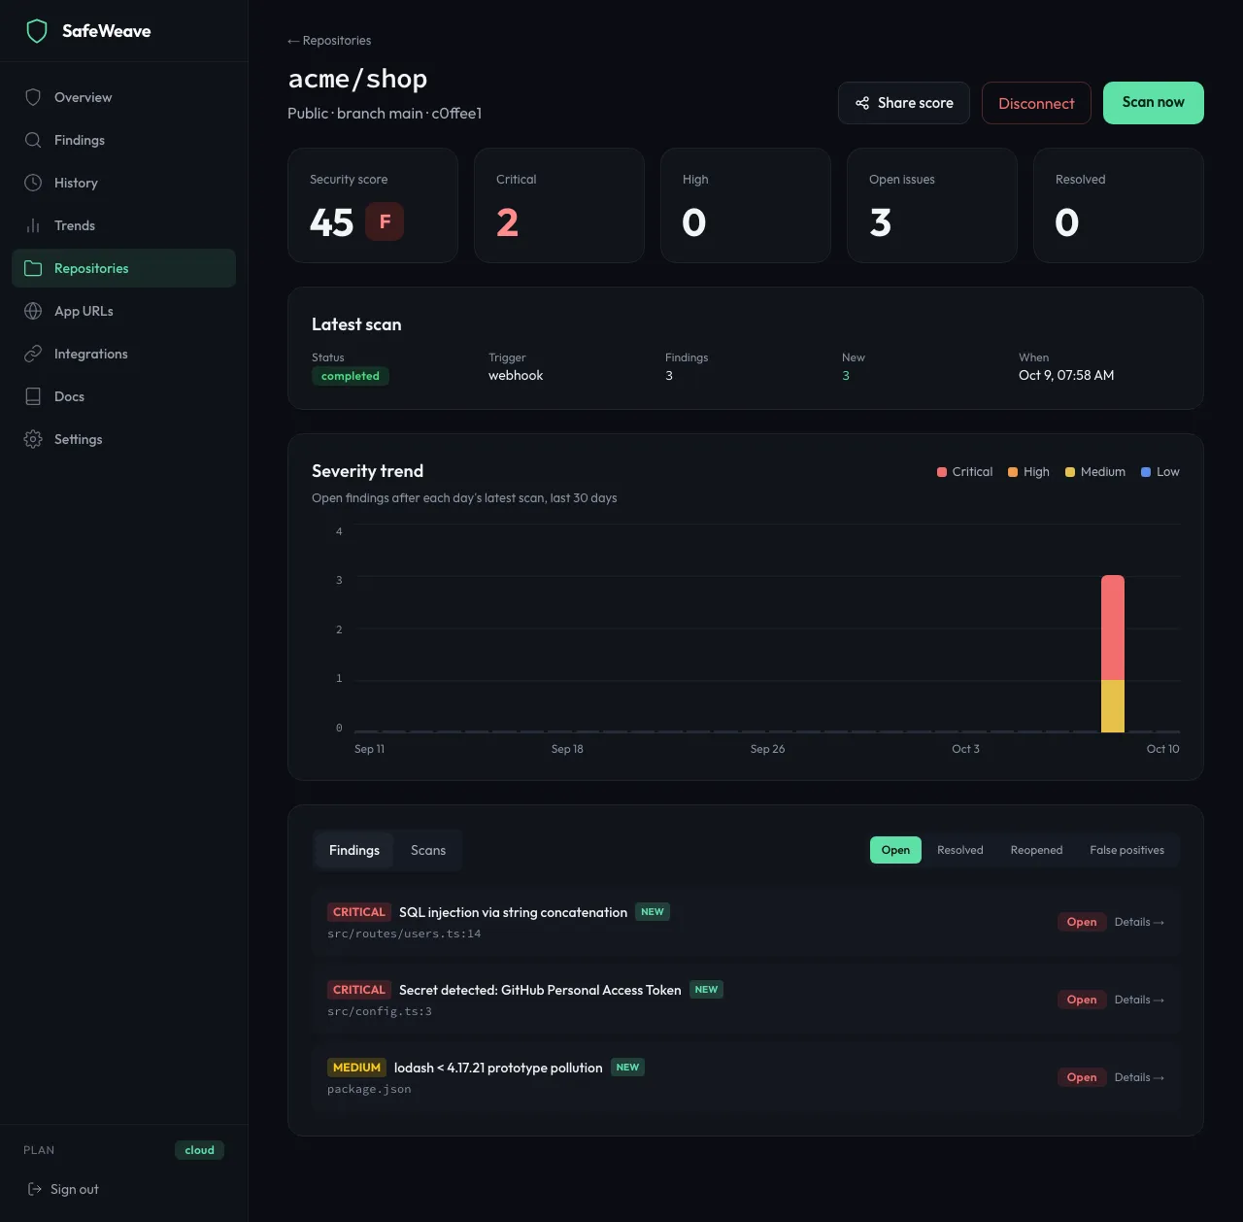Show Reopened findings filter

coord(1036,850)
